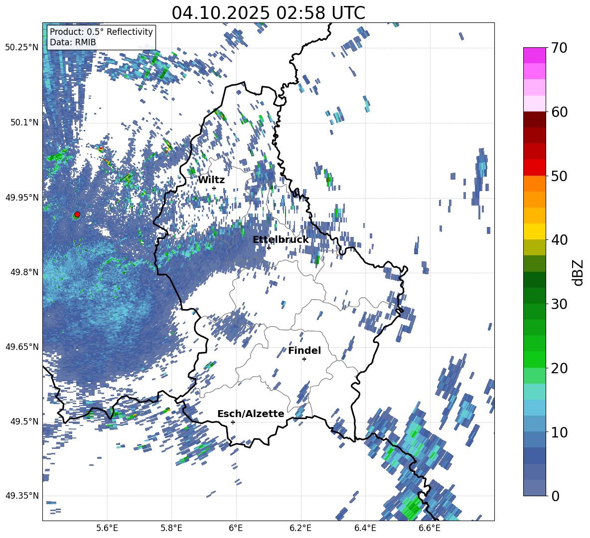Click the 6°E longitude label
Screen dimensions: 590x538
(x=236, y=528)
